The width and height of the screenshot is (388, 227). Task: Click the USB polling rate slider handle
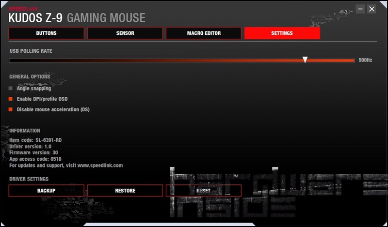click(305, 60)
